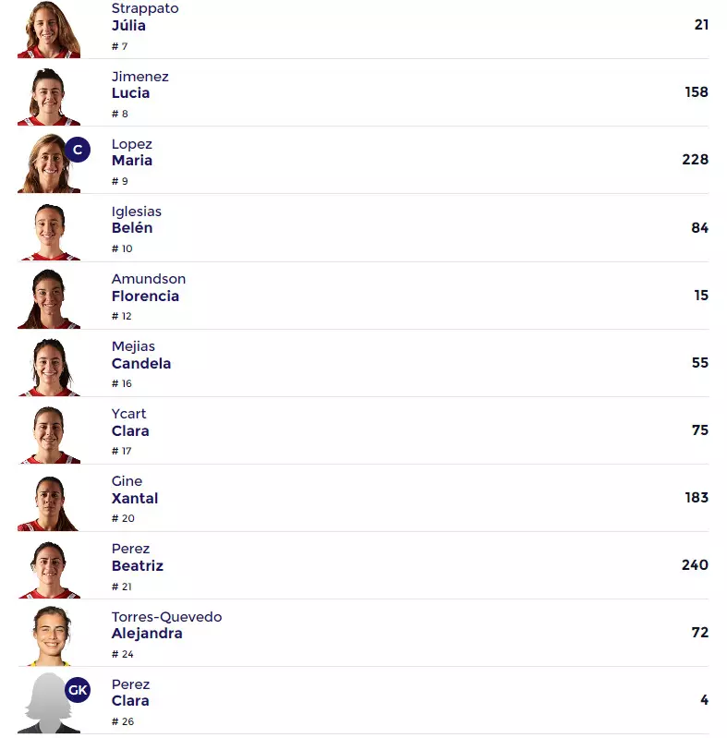Click the 228 value in Maria Lopez's row
Image resolution: width=727 pixels, height=738 pixels.
[695, 160]
